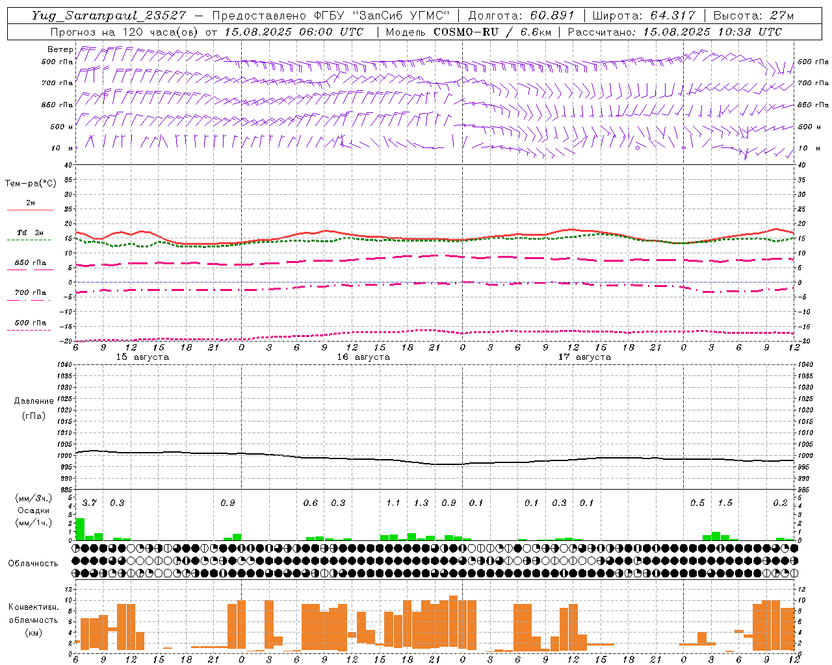
Task: Click the station title Yug_Saranpaul_23527
Action: coord(109,16)
